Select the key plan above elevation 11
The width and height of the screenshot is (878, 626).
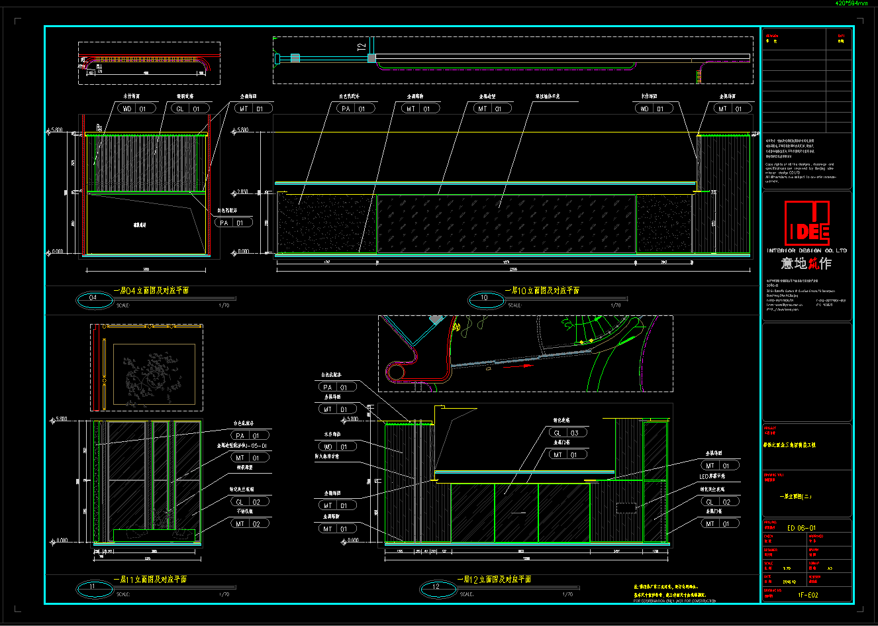point(146,368)
